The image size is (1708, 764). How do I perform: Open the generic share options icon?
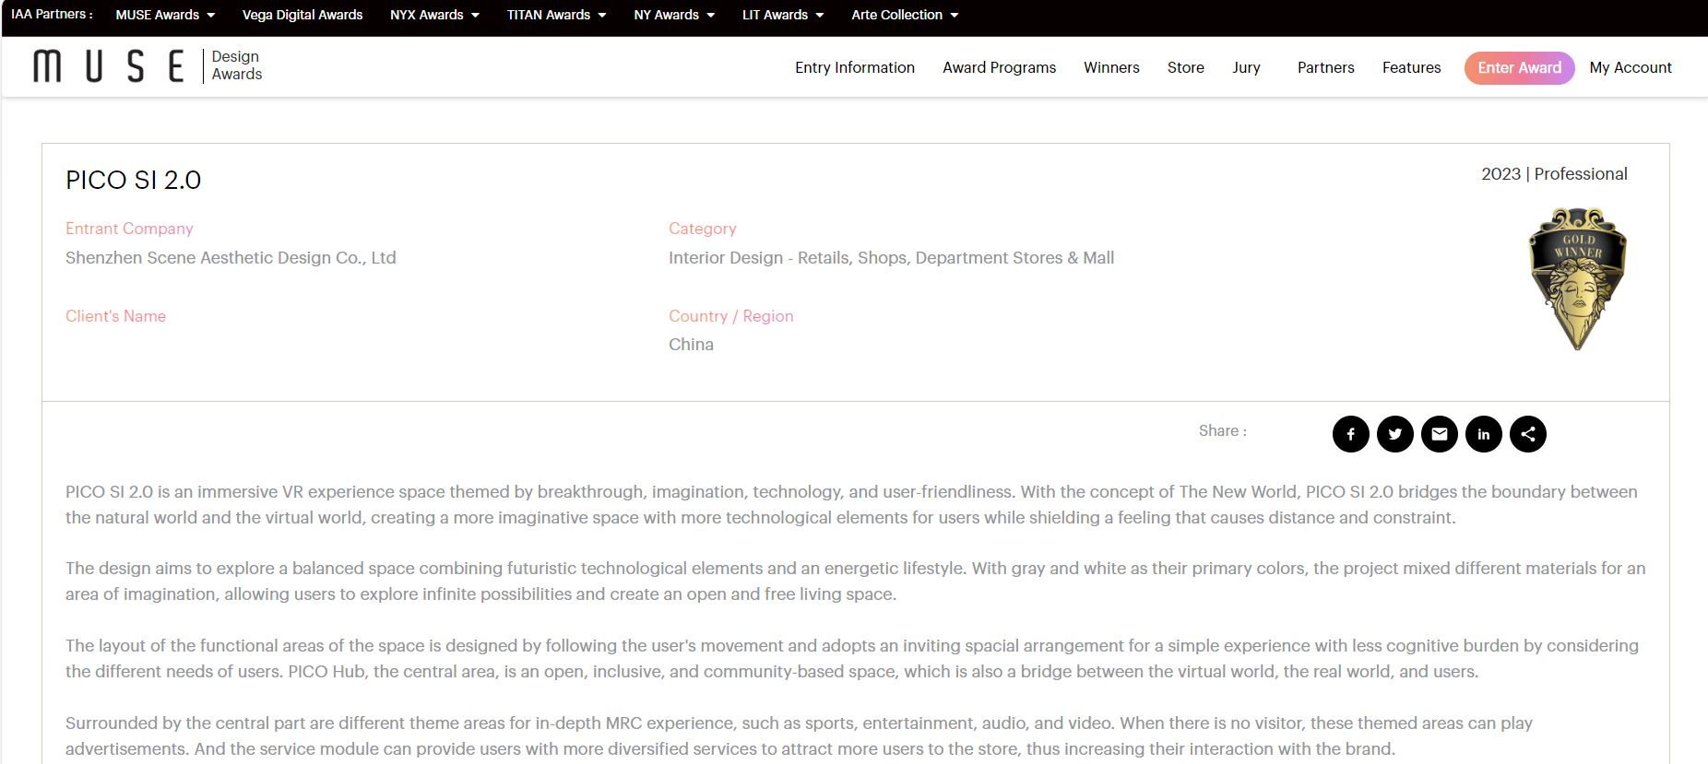[1527, 434]
